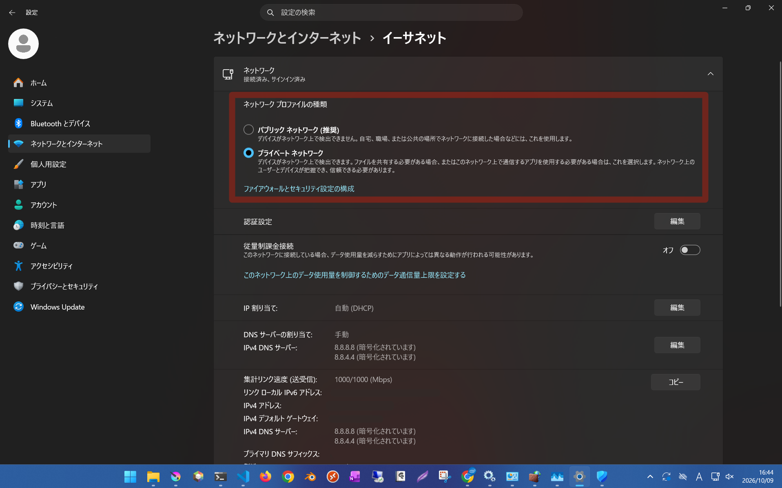
Task: Open ホーム in the sidebar
Action: coord(79,83)
